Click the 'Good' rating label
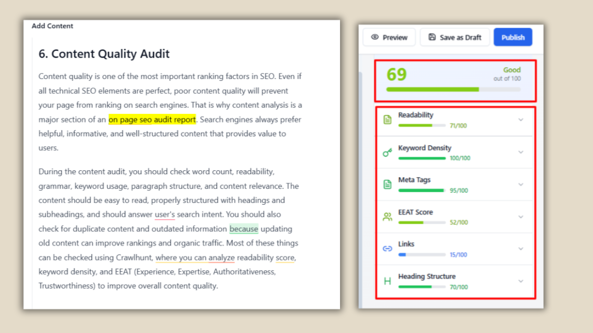This screenshot has height=333, width=593. (x=512, y=70)
